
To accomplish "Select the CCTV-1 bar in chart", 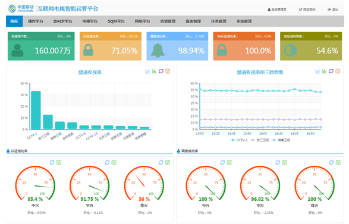I will tap(36, 110).
